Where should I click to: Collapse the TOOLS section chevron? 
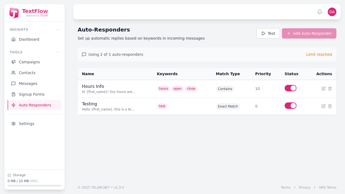coord(57,52)
